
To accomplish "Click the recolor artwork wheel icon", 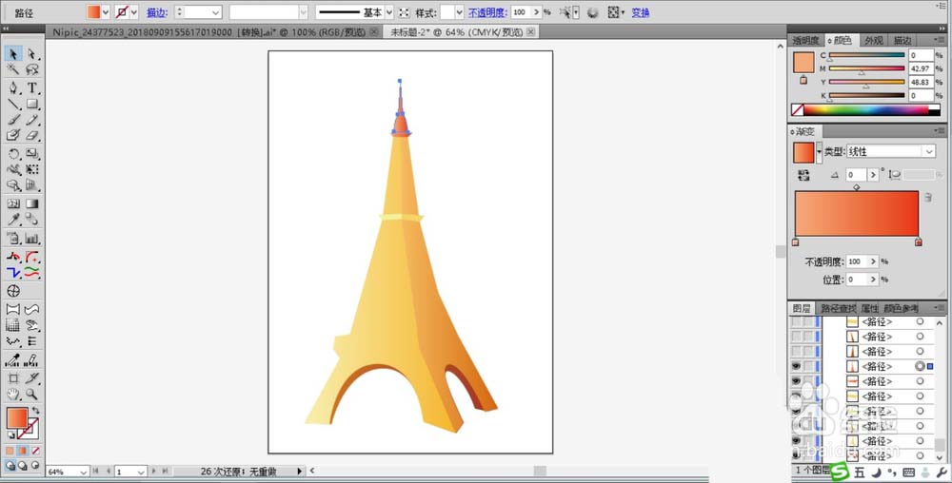I will (592, 12).
